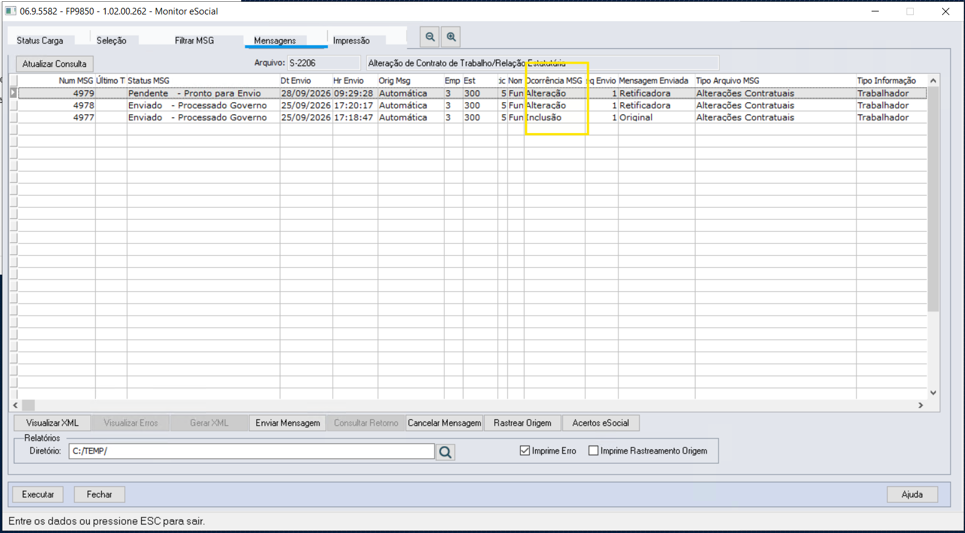Select row marker arrow for message 4979

coord(13,93)
